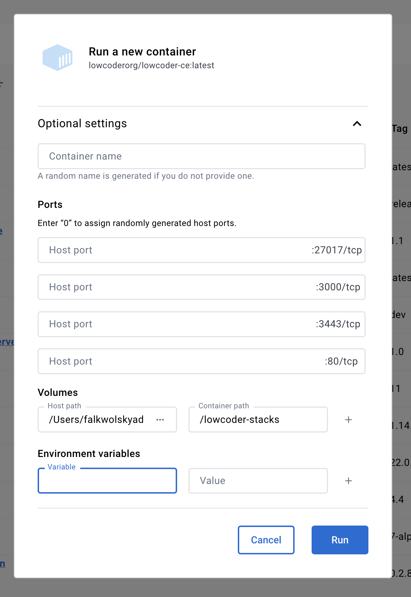Collapse Optional settings with the chevron
Image resolution: width=411 pixels, height=597 pixels.
tap(357, 124)
